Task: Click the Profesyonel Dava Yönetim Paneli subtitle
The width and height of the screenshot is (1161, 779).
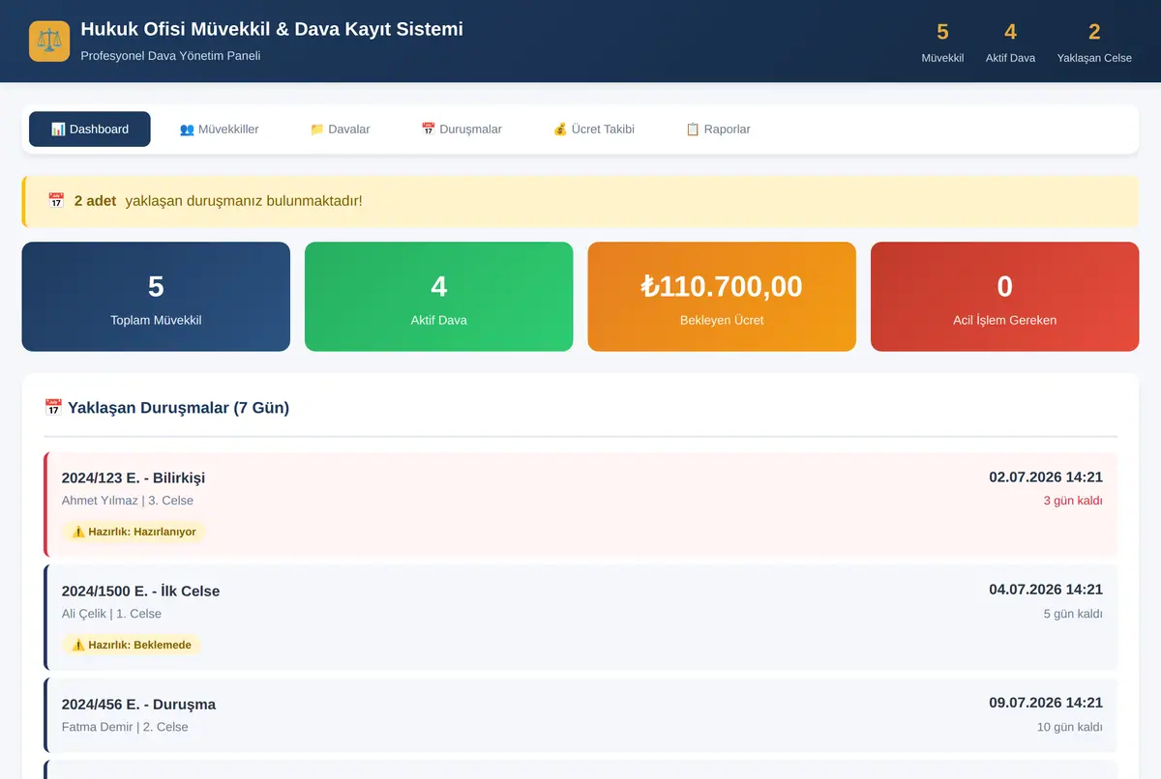Action: point(170,56)
